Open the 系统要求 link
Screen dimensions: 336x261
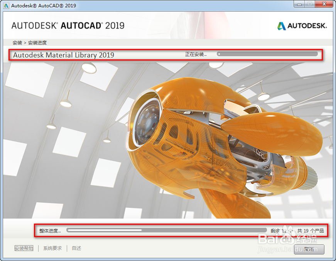[x=52, y=248]
